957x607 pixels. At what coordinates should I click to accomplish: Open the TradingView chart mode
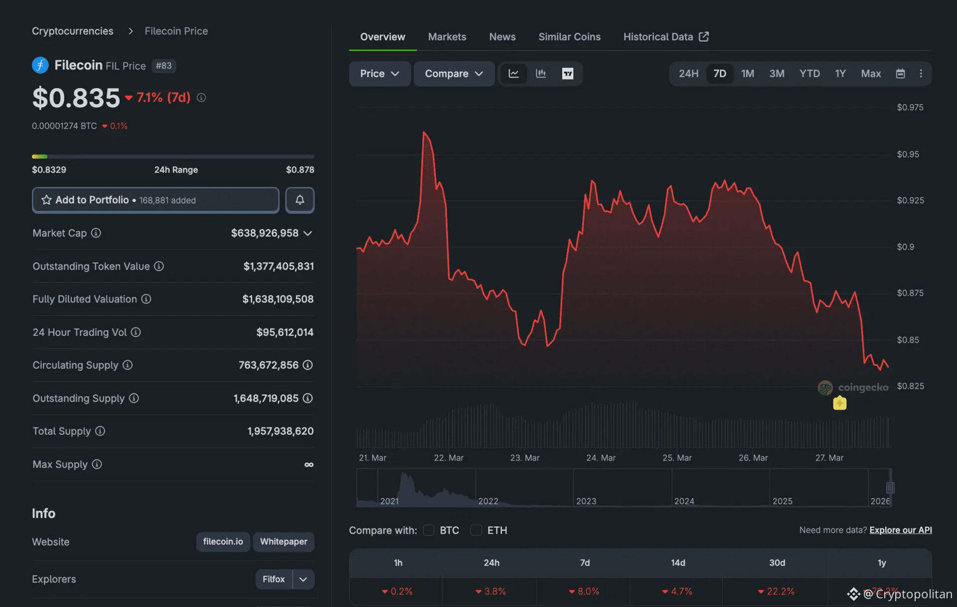pyautogui.click(x=568, y=74)
